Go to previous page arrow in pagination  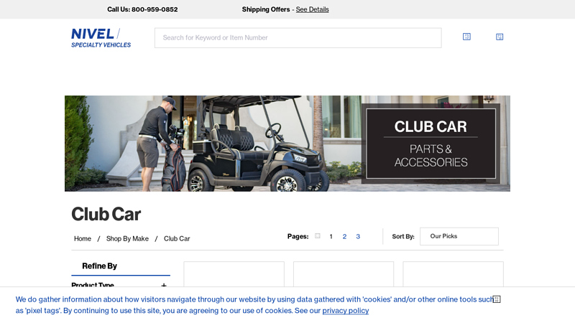(x=318, y=236)
